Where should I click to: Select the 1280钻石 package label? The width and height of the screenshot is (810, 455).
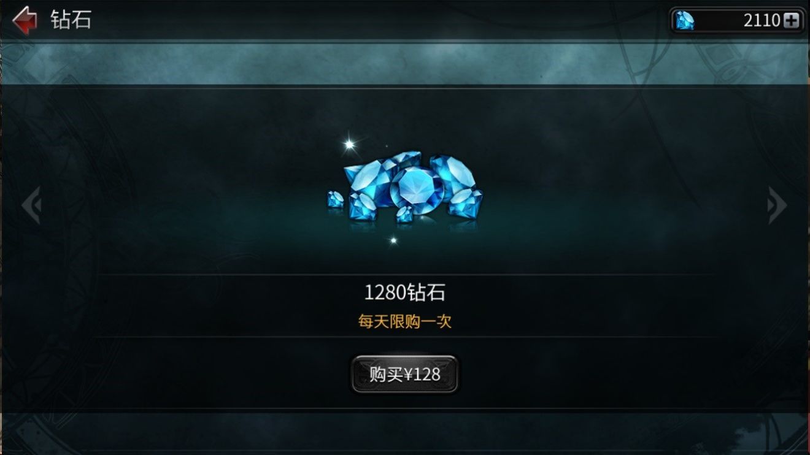(x=404, y=292)
